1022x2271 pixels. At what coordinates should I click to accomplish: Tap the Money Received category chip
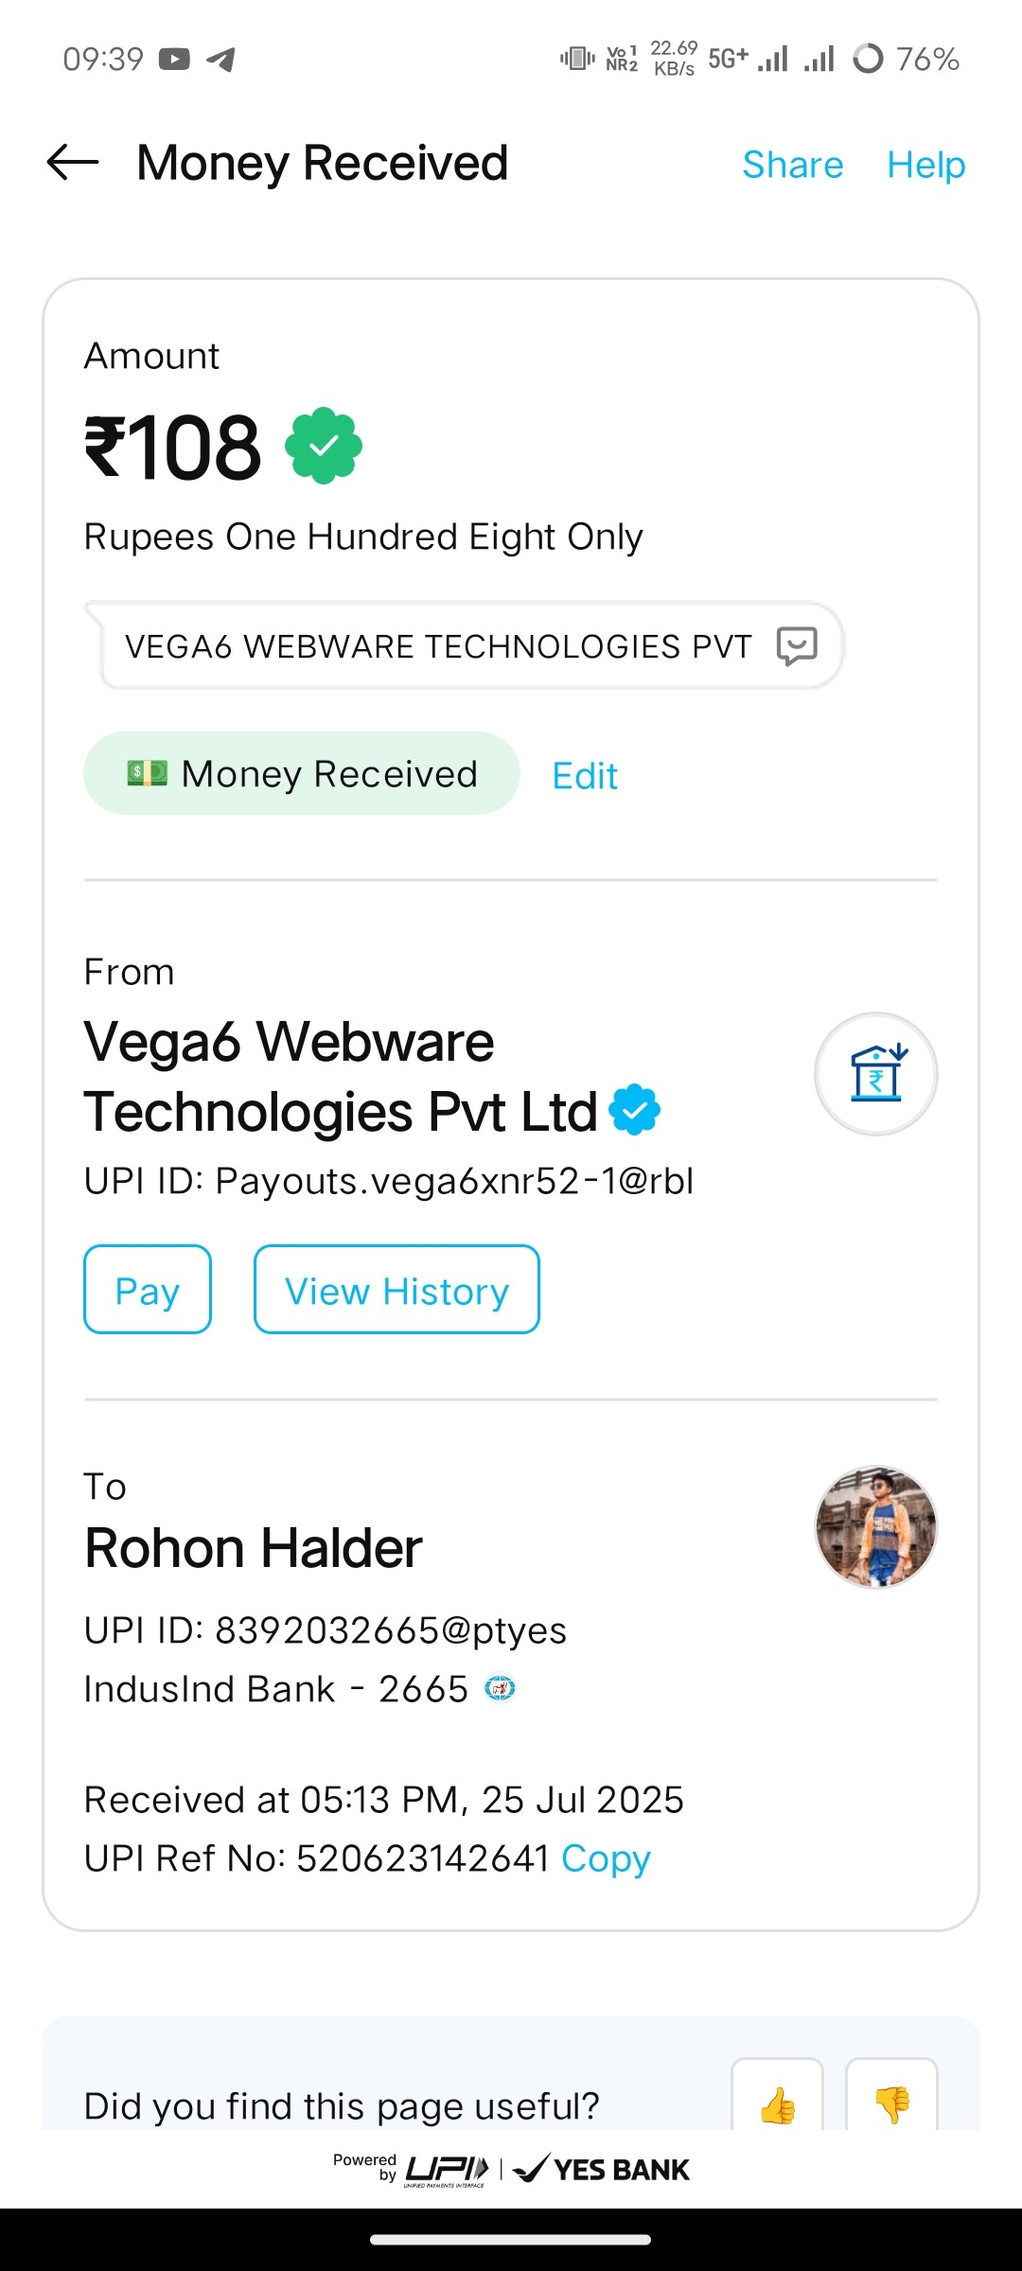302,773
